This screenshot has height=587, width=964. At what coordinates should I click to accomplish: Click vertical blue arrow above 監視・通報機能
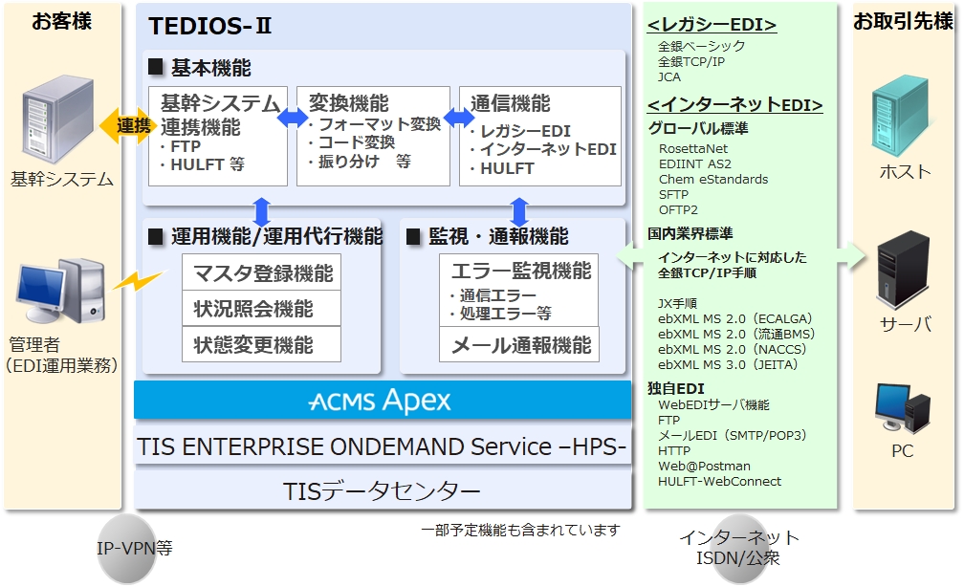(519, 212)
